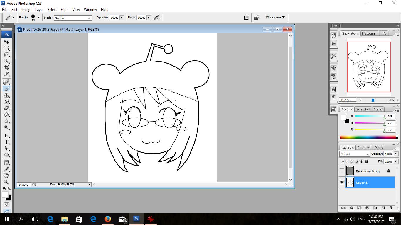Select the Horizontal Type tool

click(x=6, y=142)
